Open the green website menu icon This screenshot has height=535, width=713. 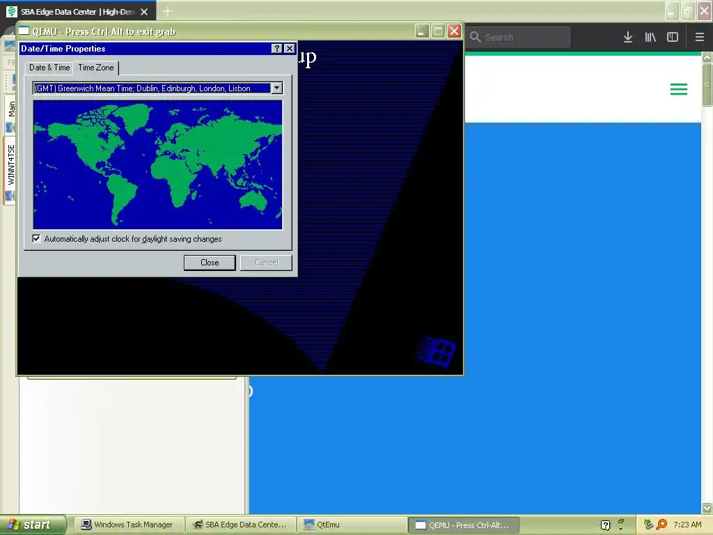(x=679, y=89)
